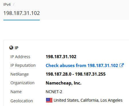Screen dimensions: 129x106
Task: Click the Namecheap, Inc. organization text
Action: (x=63, y=83)
